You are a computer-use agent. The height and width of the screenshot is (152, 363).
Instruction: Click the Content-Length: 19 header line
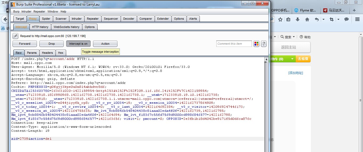pos(30,131)
